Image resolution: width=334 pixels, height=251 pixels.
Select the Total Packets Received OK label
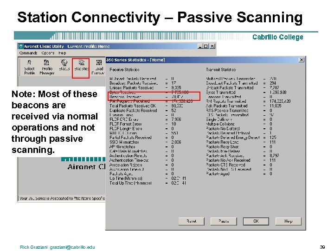133,106
